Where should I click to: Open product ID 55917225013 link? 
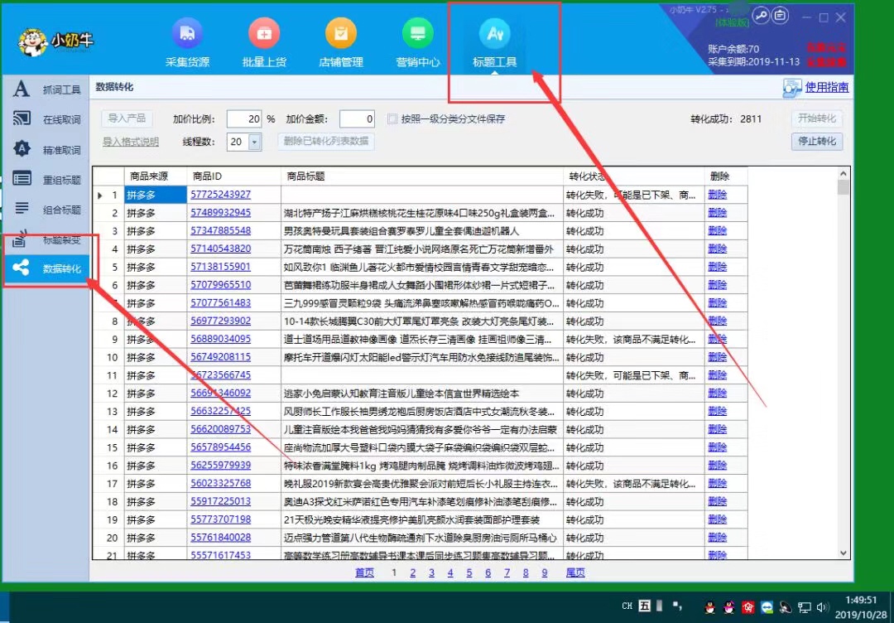click(x=221, y=501)
